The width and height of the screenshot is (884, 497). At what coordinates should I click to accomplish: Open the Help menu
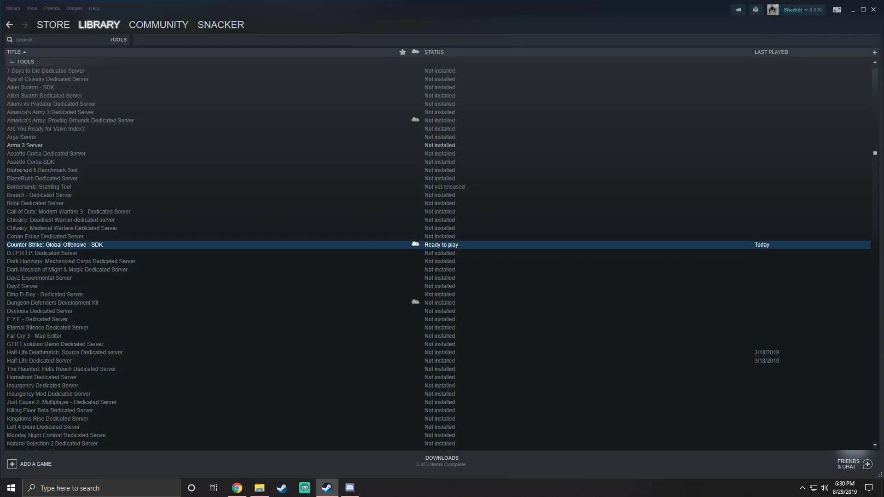coord(94,8)
